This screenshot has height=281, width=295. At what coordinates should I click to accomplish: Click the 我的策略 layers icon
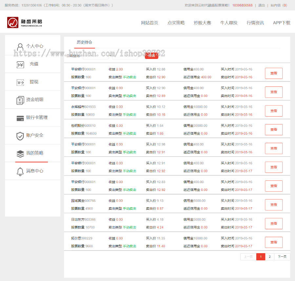click(x=20, y=154)
